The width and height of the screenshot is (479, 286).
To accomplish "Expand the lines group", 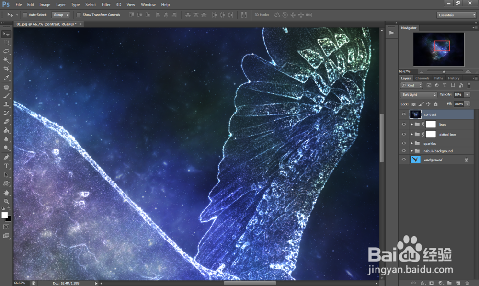I will [x=411, y=125].
